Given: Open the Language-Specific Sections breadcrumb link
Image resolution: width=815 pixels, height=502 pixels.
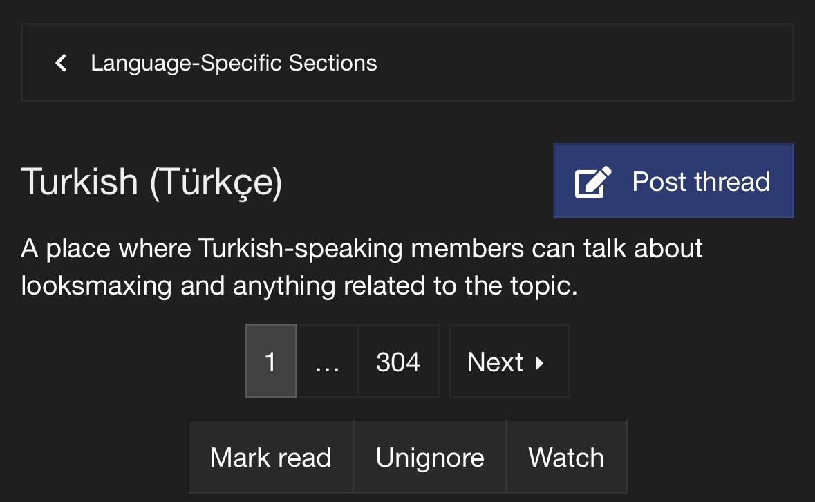Looking at the screenshot, I should click(234, 63).
